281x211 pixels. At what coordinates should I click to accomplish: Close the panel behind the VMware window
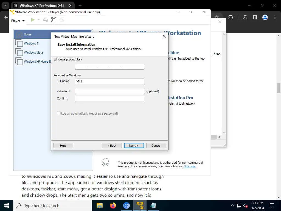click(220, 22)
